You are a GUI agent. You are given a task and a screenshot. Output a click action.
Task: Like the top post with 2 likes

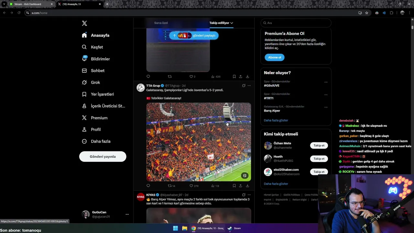192,77
